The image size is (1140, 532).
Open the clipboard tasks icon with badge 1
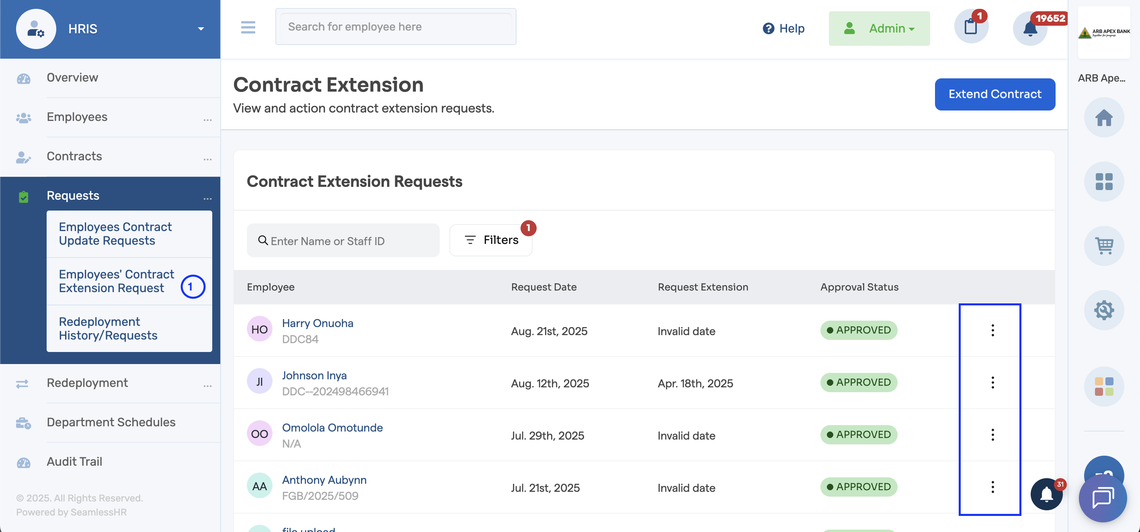[x=971, y=27]
